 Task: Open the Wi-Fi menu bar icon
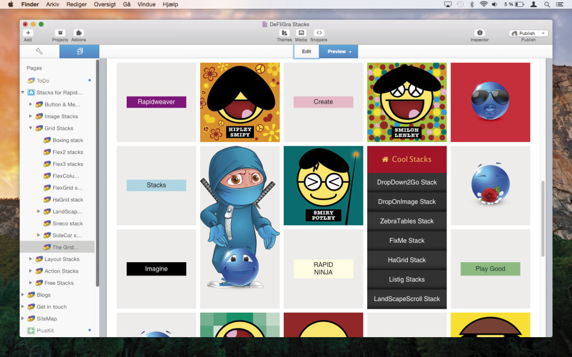coord(484,4)
